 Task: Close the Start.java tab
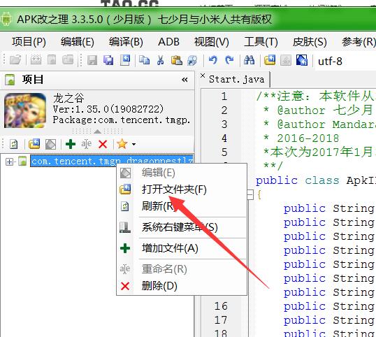[203, 76]
